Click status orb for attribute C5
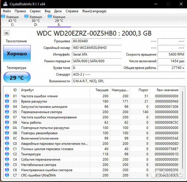187x182 pixels. (x=7, y=164)
